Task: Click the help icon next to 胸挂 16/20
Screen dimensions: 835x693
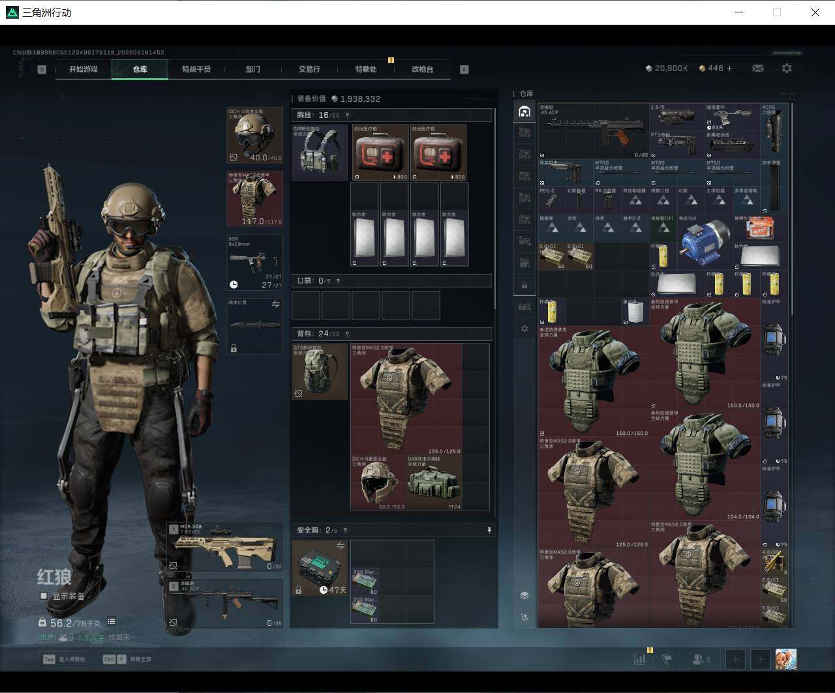Action: (347, 115)
